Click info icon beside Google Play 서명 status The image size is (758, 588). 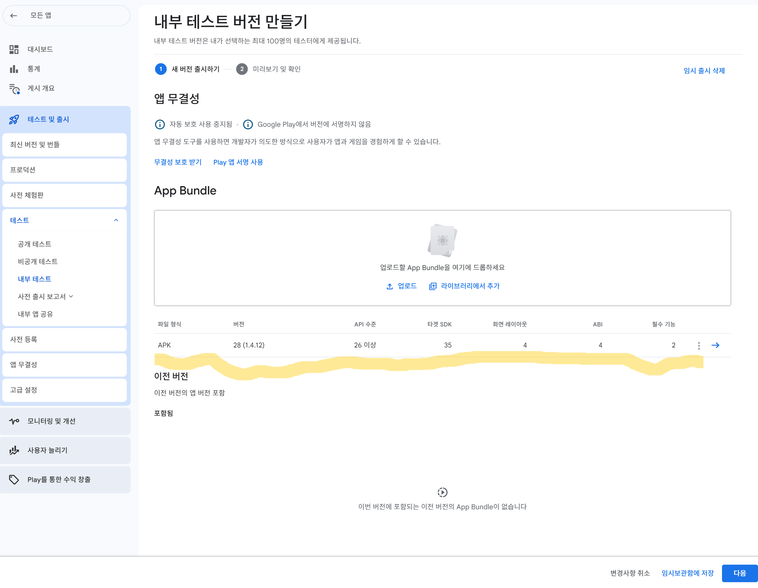coord(248,124)
